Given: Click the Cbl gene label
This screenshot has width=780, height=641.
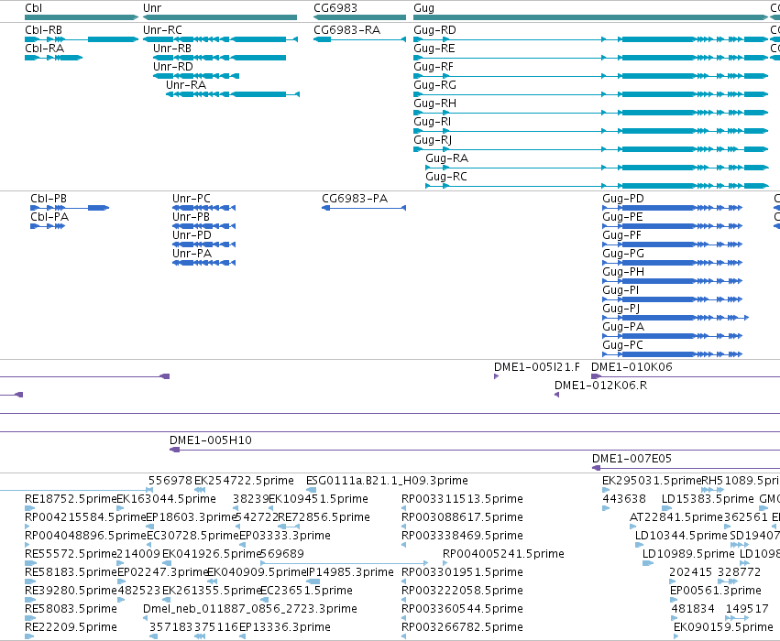Looking at the screenshot, I should pos(33,8).
